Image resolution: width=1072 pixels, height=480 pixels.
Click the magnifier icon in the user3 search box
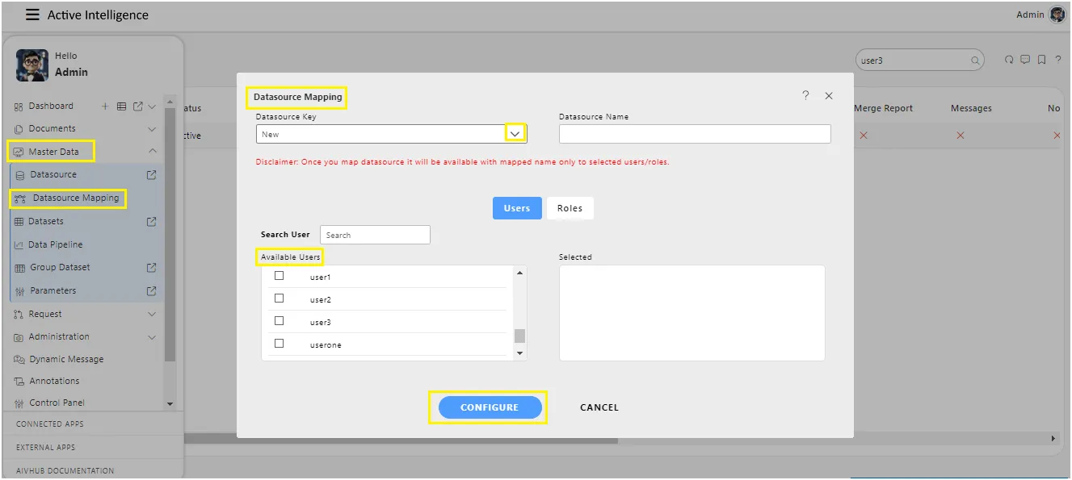click(975, 61)
